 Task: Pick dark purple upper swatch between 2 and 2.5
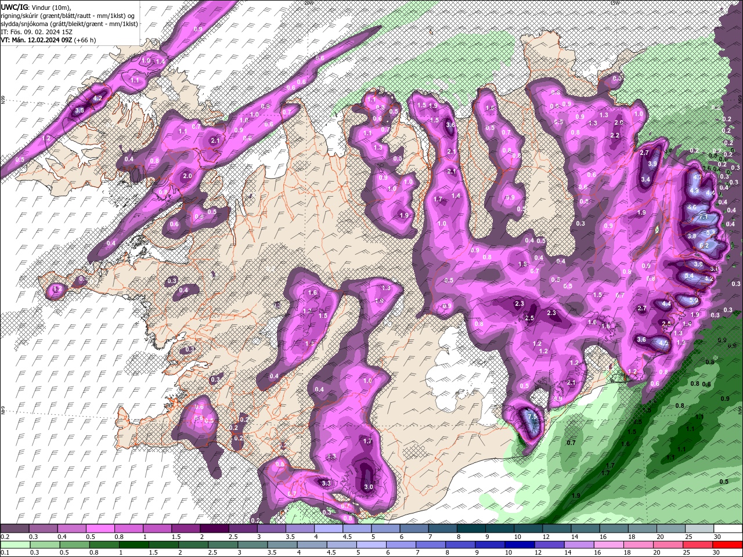coord(214,528)
